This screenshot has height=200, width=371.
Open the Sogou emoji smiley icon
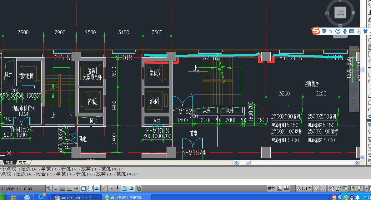click(x=338, y=31)
